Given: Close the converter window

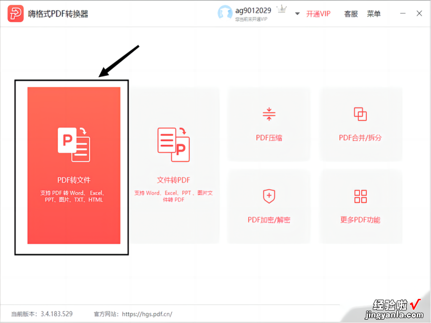Looking at the screenshot, I should [x=419, y=13].
